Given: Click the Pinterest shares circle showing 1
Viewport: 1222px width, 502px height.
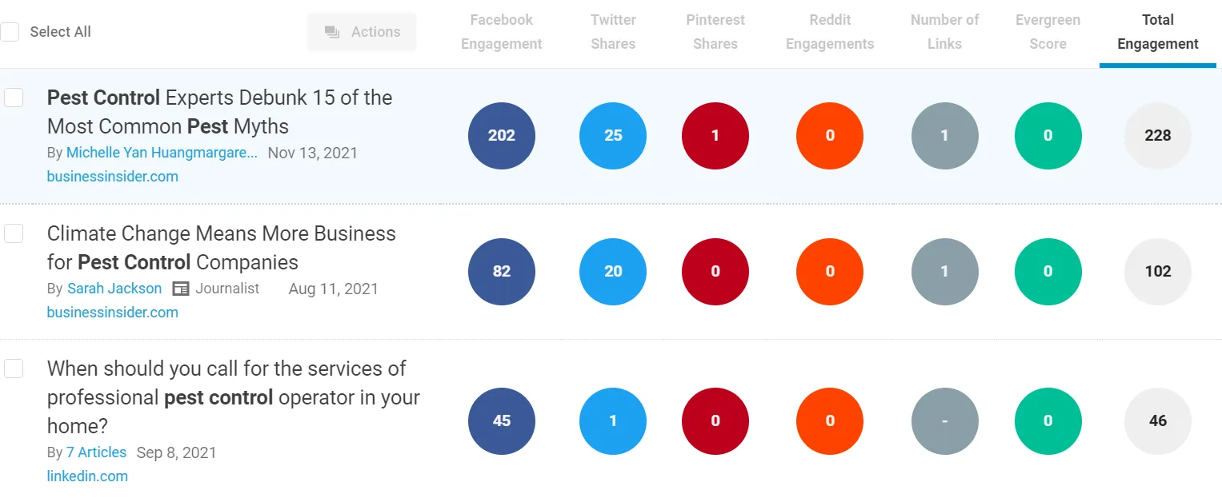Looking at the screenshot, I should [715, 136].
